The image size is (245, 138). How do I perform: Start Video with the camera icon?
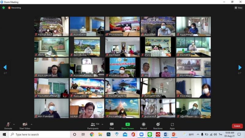point(25,126)
